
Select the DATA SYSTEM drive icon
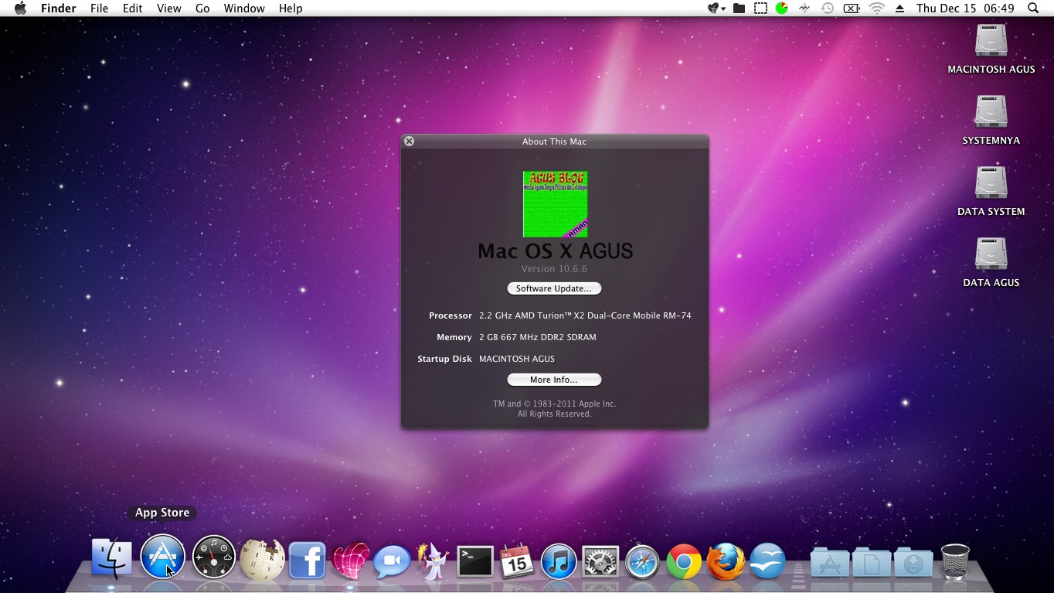pos(991,183)
